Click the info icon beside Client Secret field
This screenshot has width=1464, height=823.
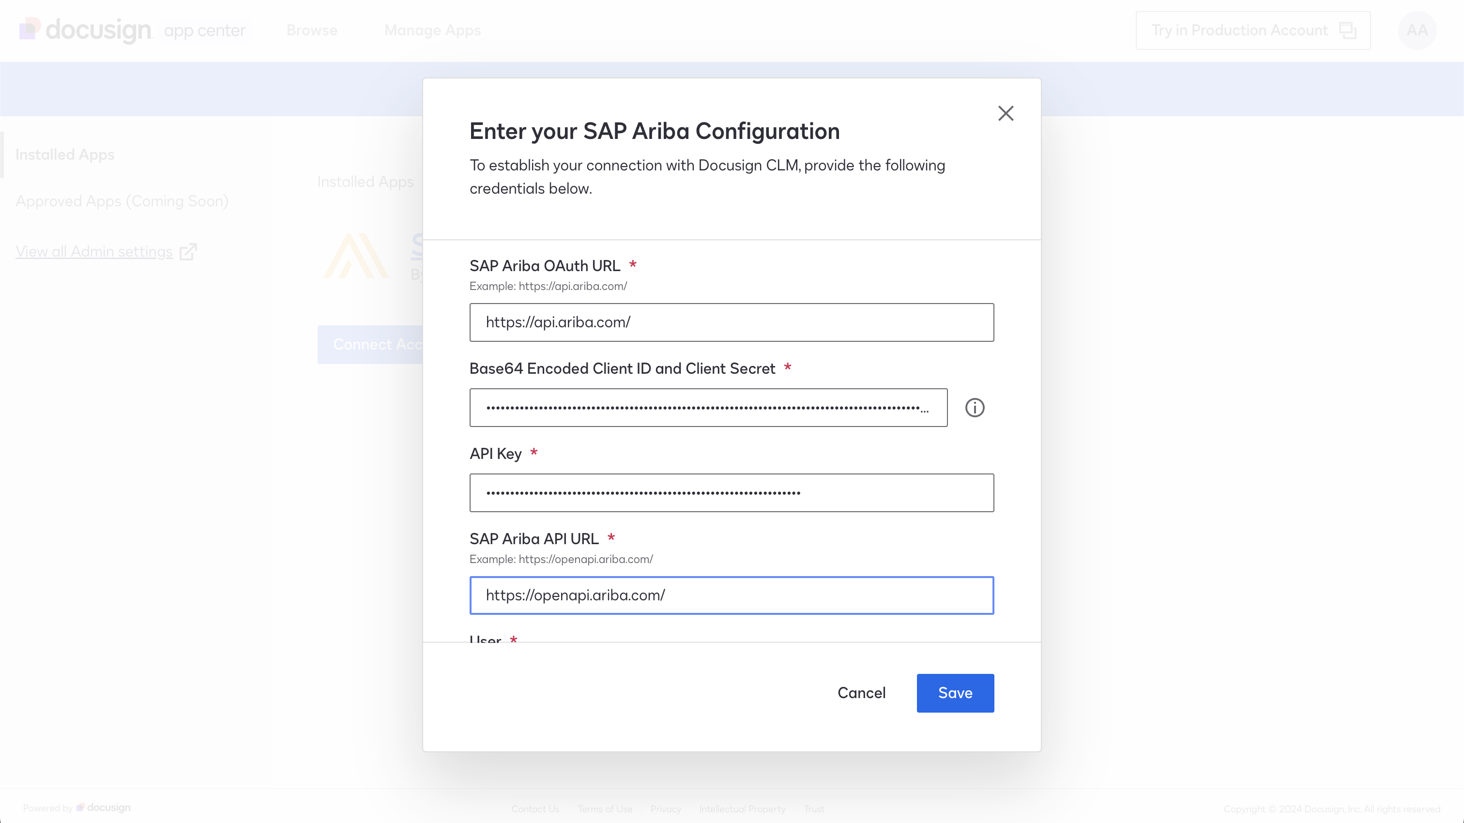coord(975,408)
